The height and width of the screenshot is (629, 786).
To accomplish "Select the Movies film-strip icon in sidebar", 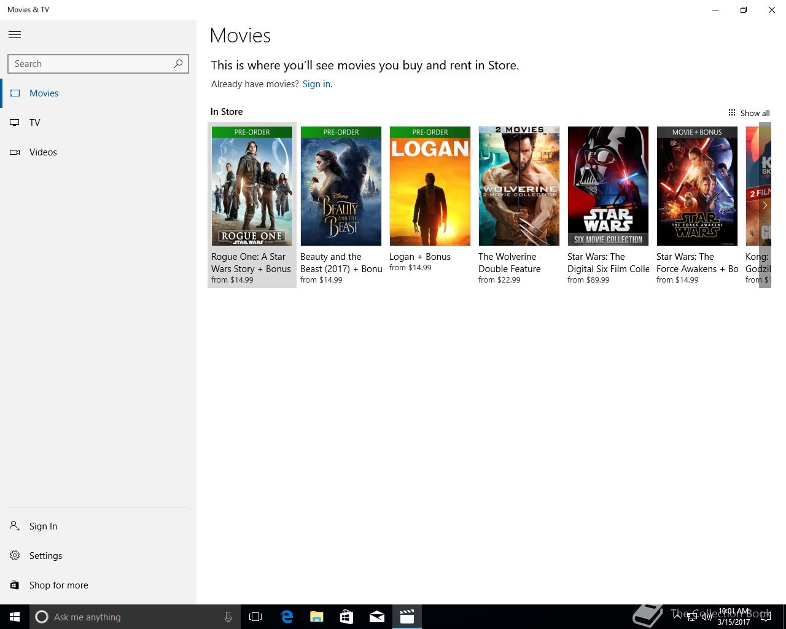I will [x=15, y=93].
